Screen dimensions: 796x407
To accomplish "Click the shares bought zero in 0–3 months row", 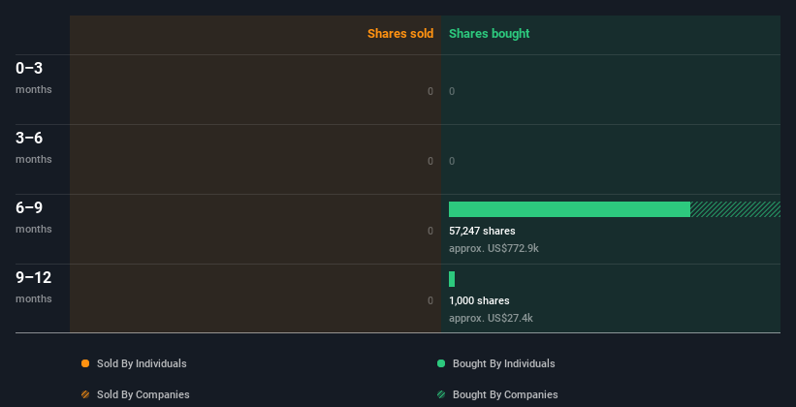I will pos(452,91).
